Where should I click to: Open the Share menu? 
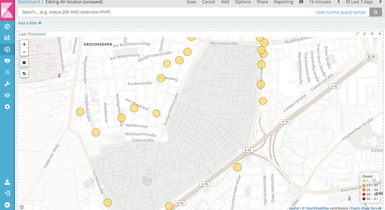click(x=262, y=2)
